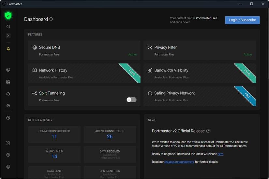
Task: Click the pause icon in sidebar
Action: [x=8, y=155]
